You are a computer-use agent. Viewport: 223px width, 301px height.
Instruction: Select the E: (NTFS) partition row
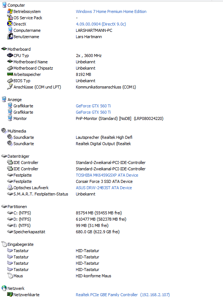click(x=22, y=225)
